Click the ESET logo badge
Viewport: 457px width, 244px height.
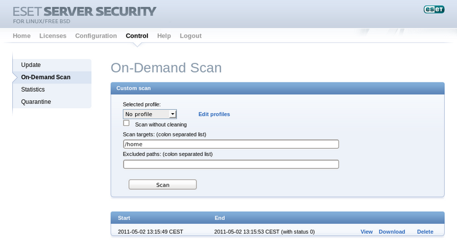pos(434,9)
